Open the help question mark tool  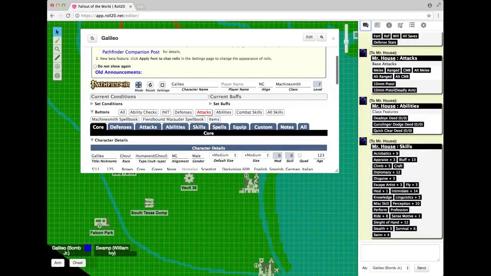click(x=57, y=76)
